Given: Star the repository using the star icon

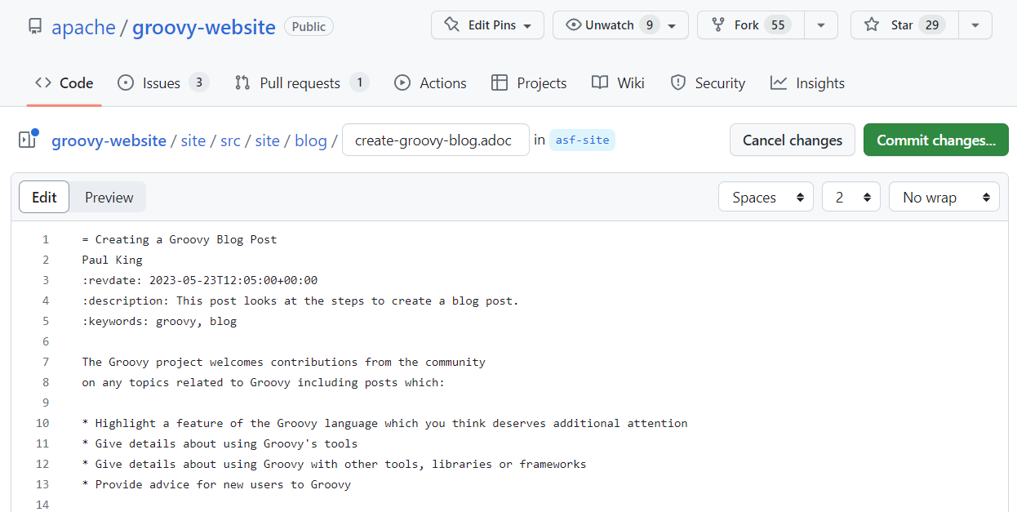Looking at the screenshot, I should click(x=872, y=25).
